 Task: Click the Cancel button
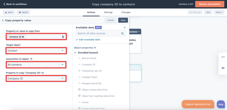tap(110, 20)
